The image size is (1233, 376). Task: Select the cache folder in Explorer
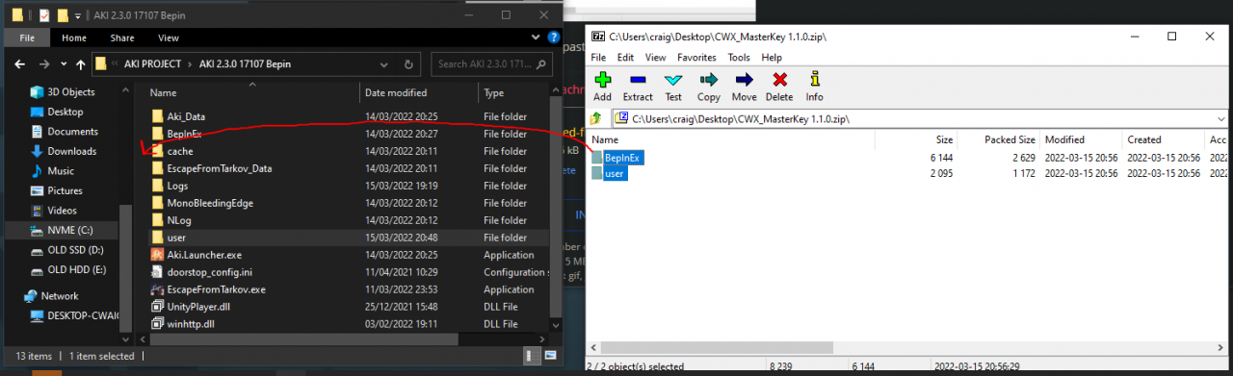pos(180,151)
